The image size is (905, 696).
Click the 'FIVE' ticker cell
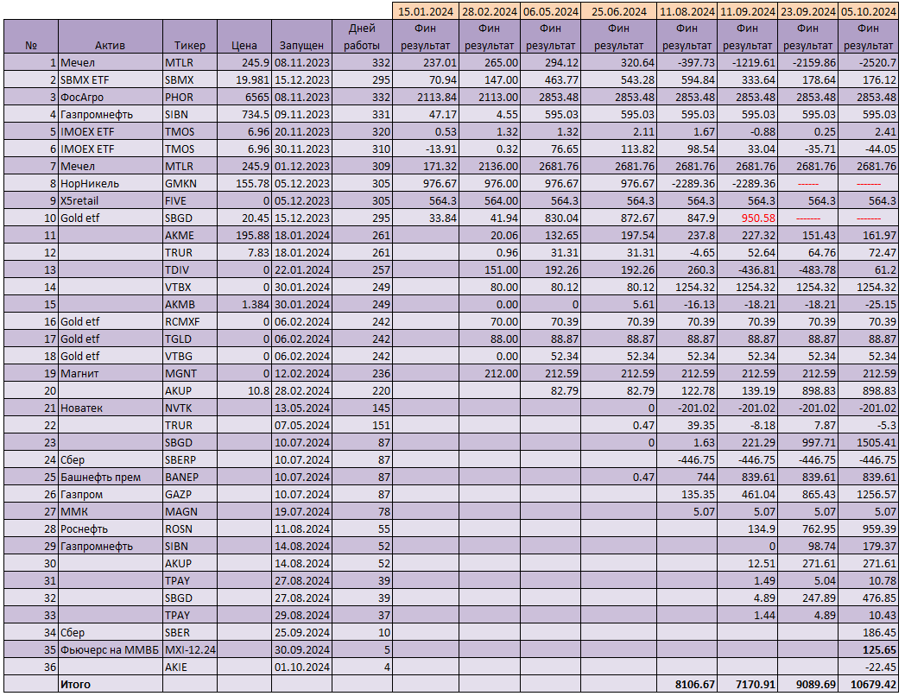coord(190,201)
